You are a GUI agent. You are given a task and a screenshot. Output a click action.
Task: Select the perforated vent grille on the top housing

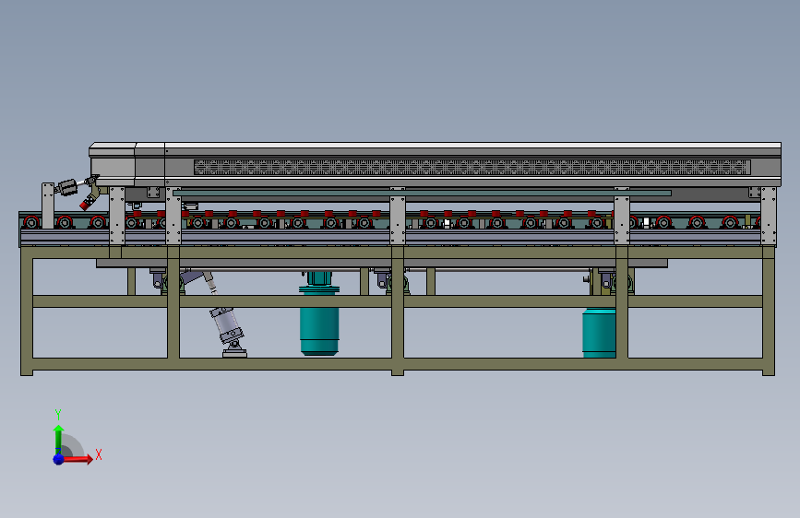[472, 167]
